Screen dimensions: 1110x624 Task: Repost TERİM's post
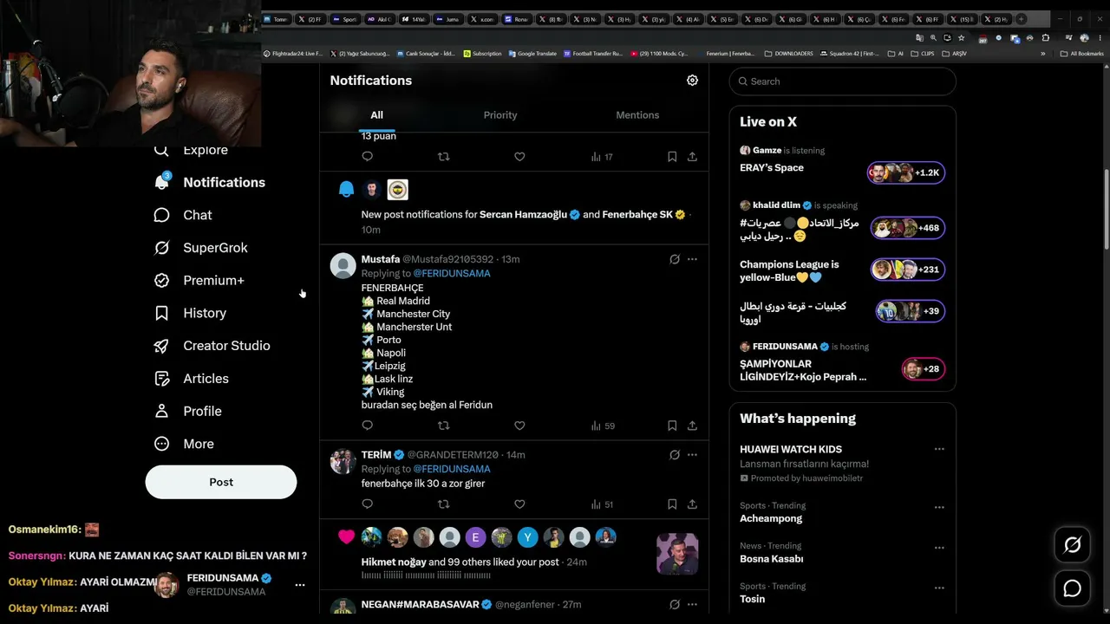(x=443, y=504)
